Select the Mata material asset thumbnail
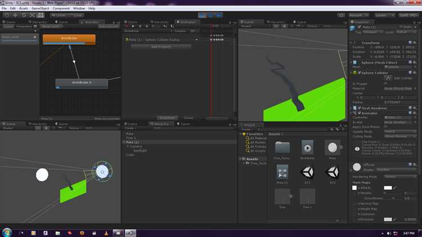The image size is (422, 237). [x=333, y=147]
